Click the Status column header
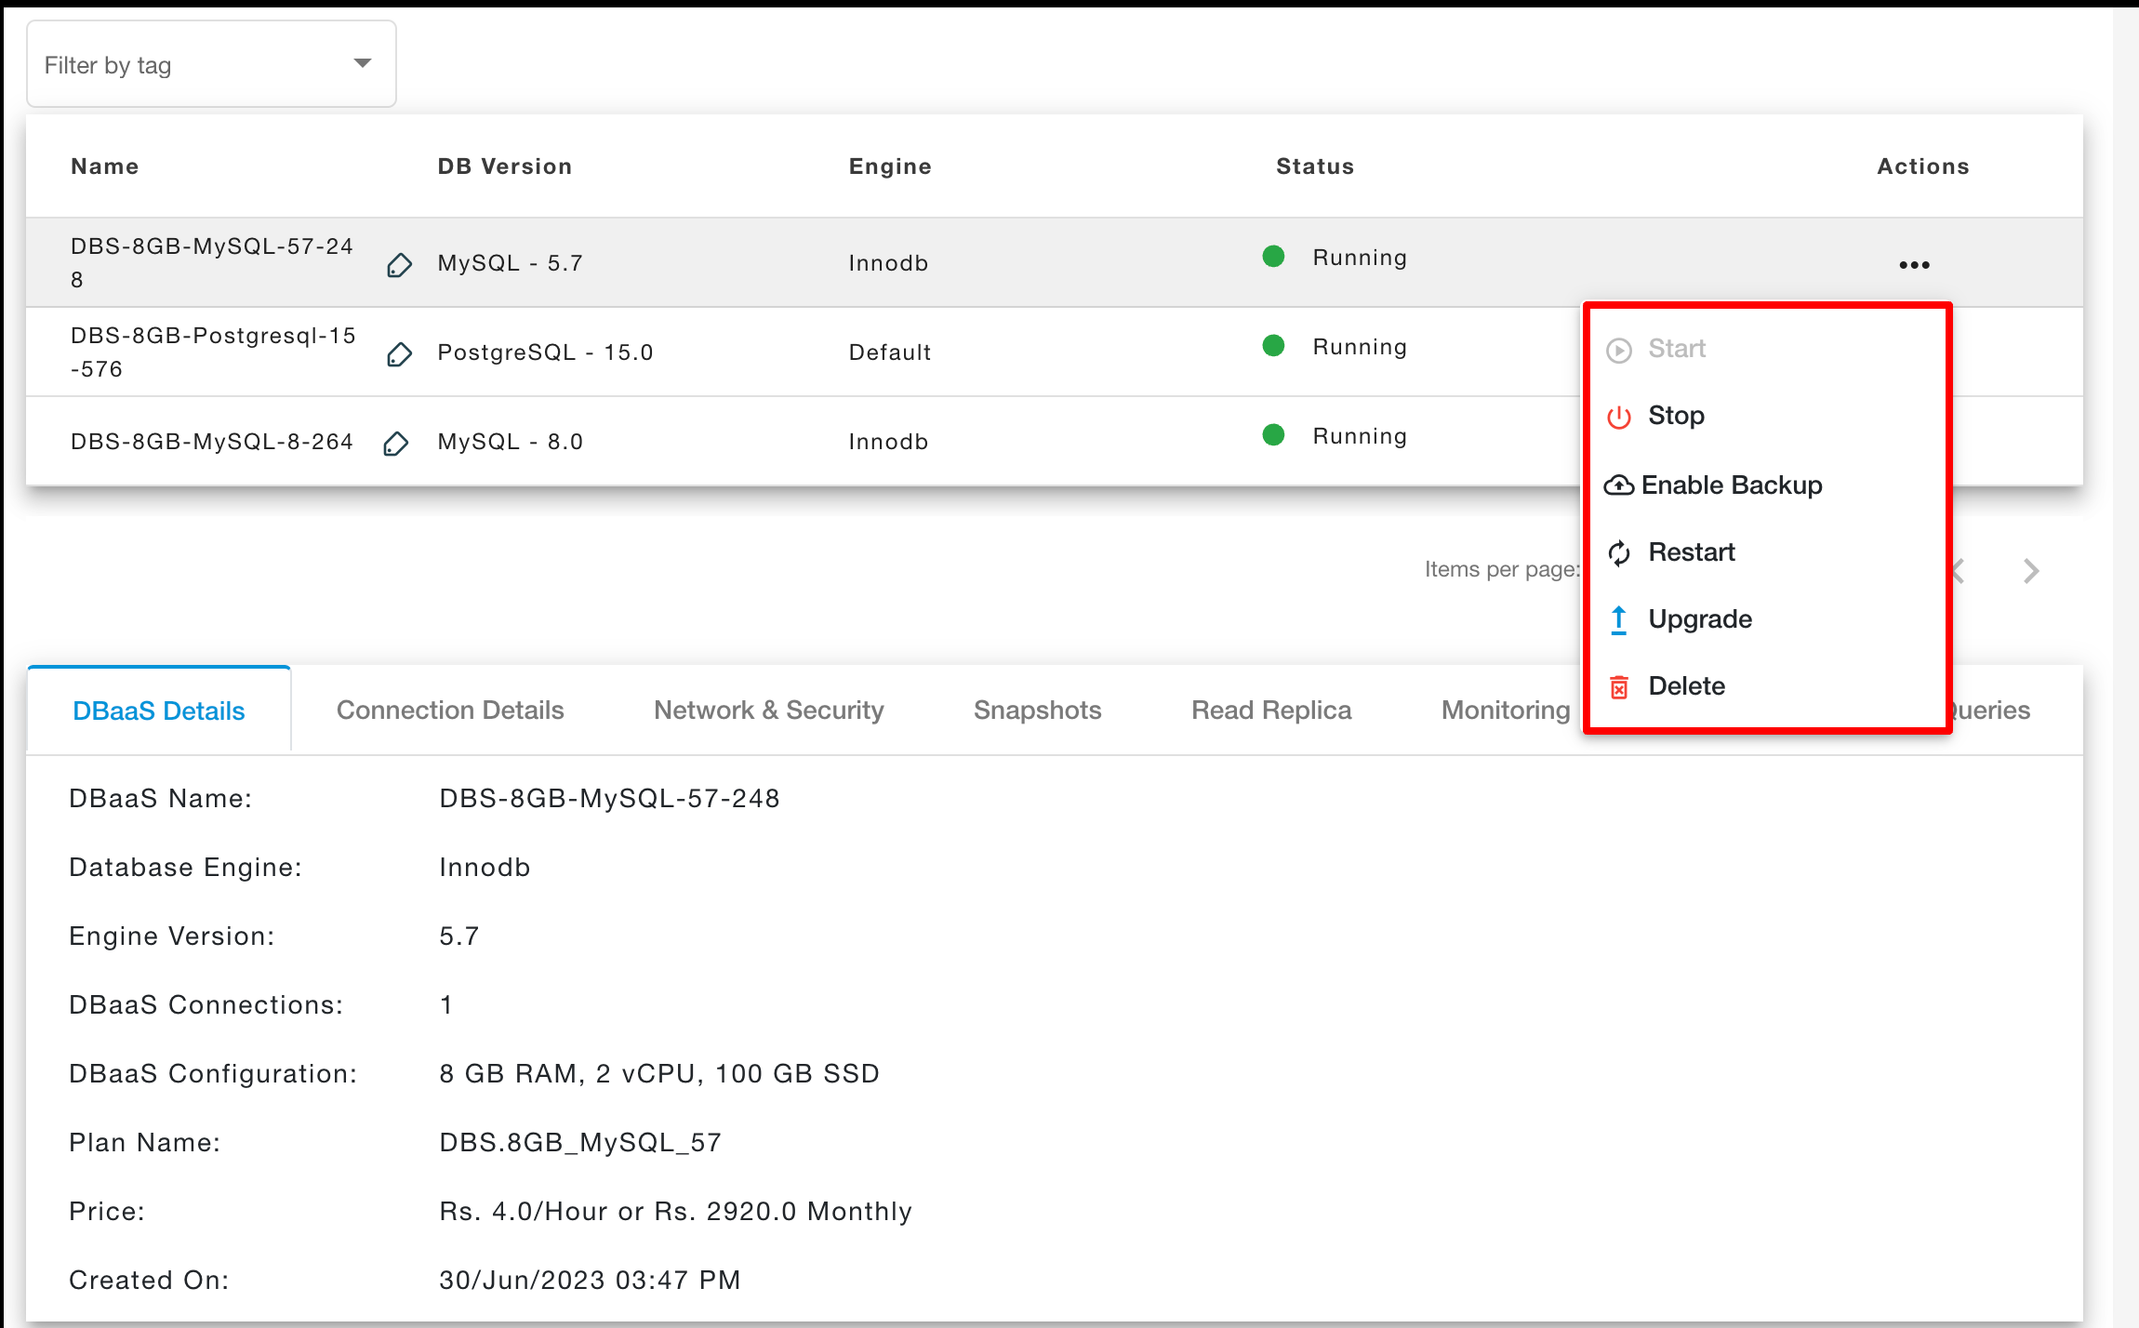The image size is (2139, 1328). [1315, 166]
